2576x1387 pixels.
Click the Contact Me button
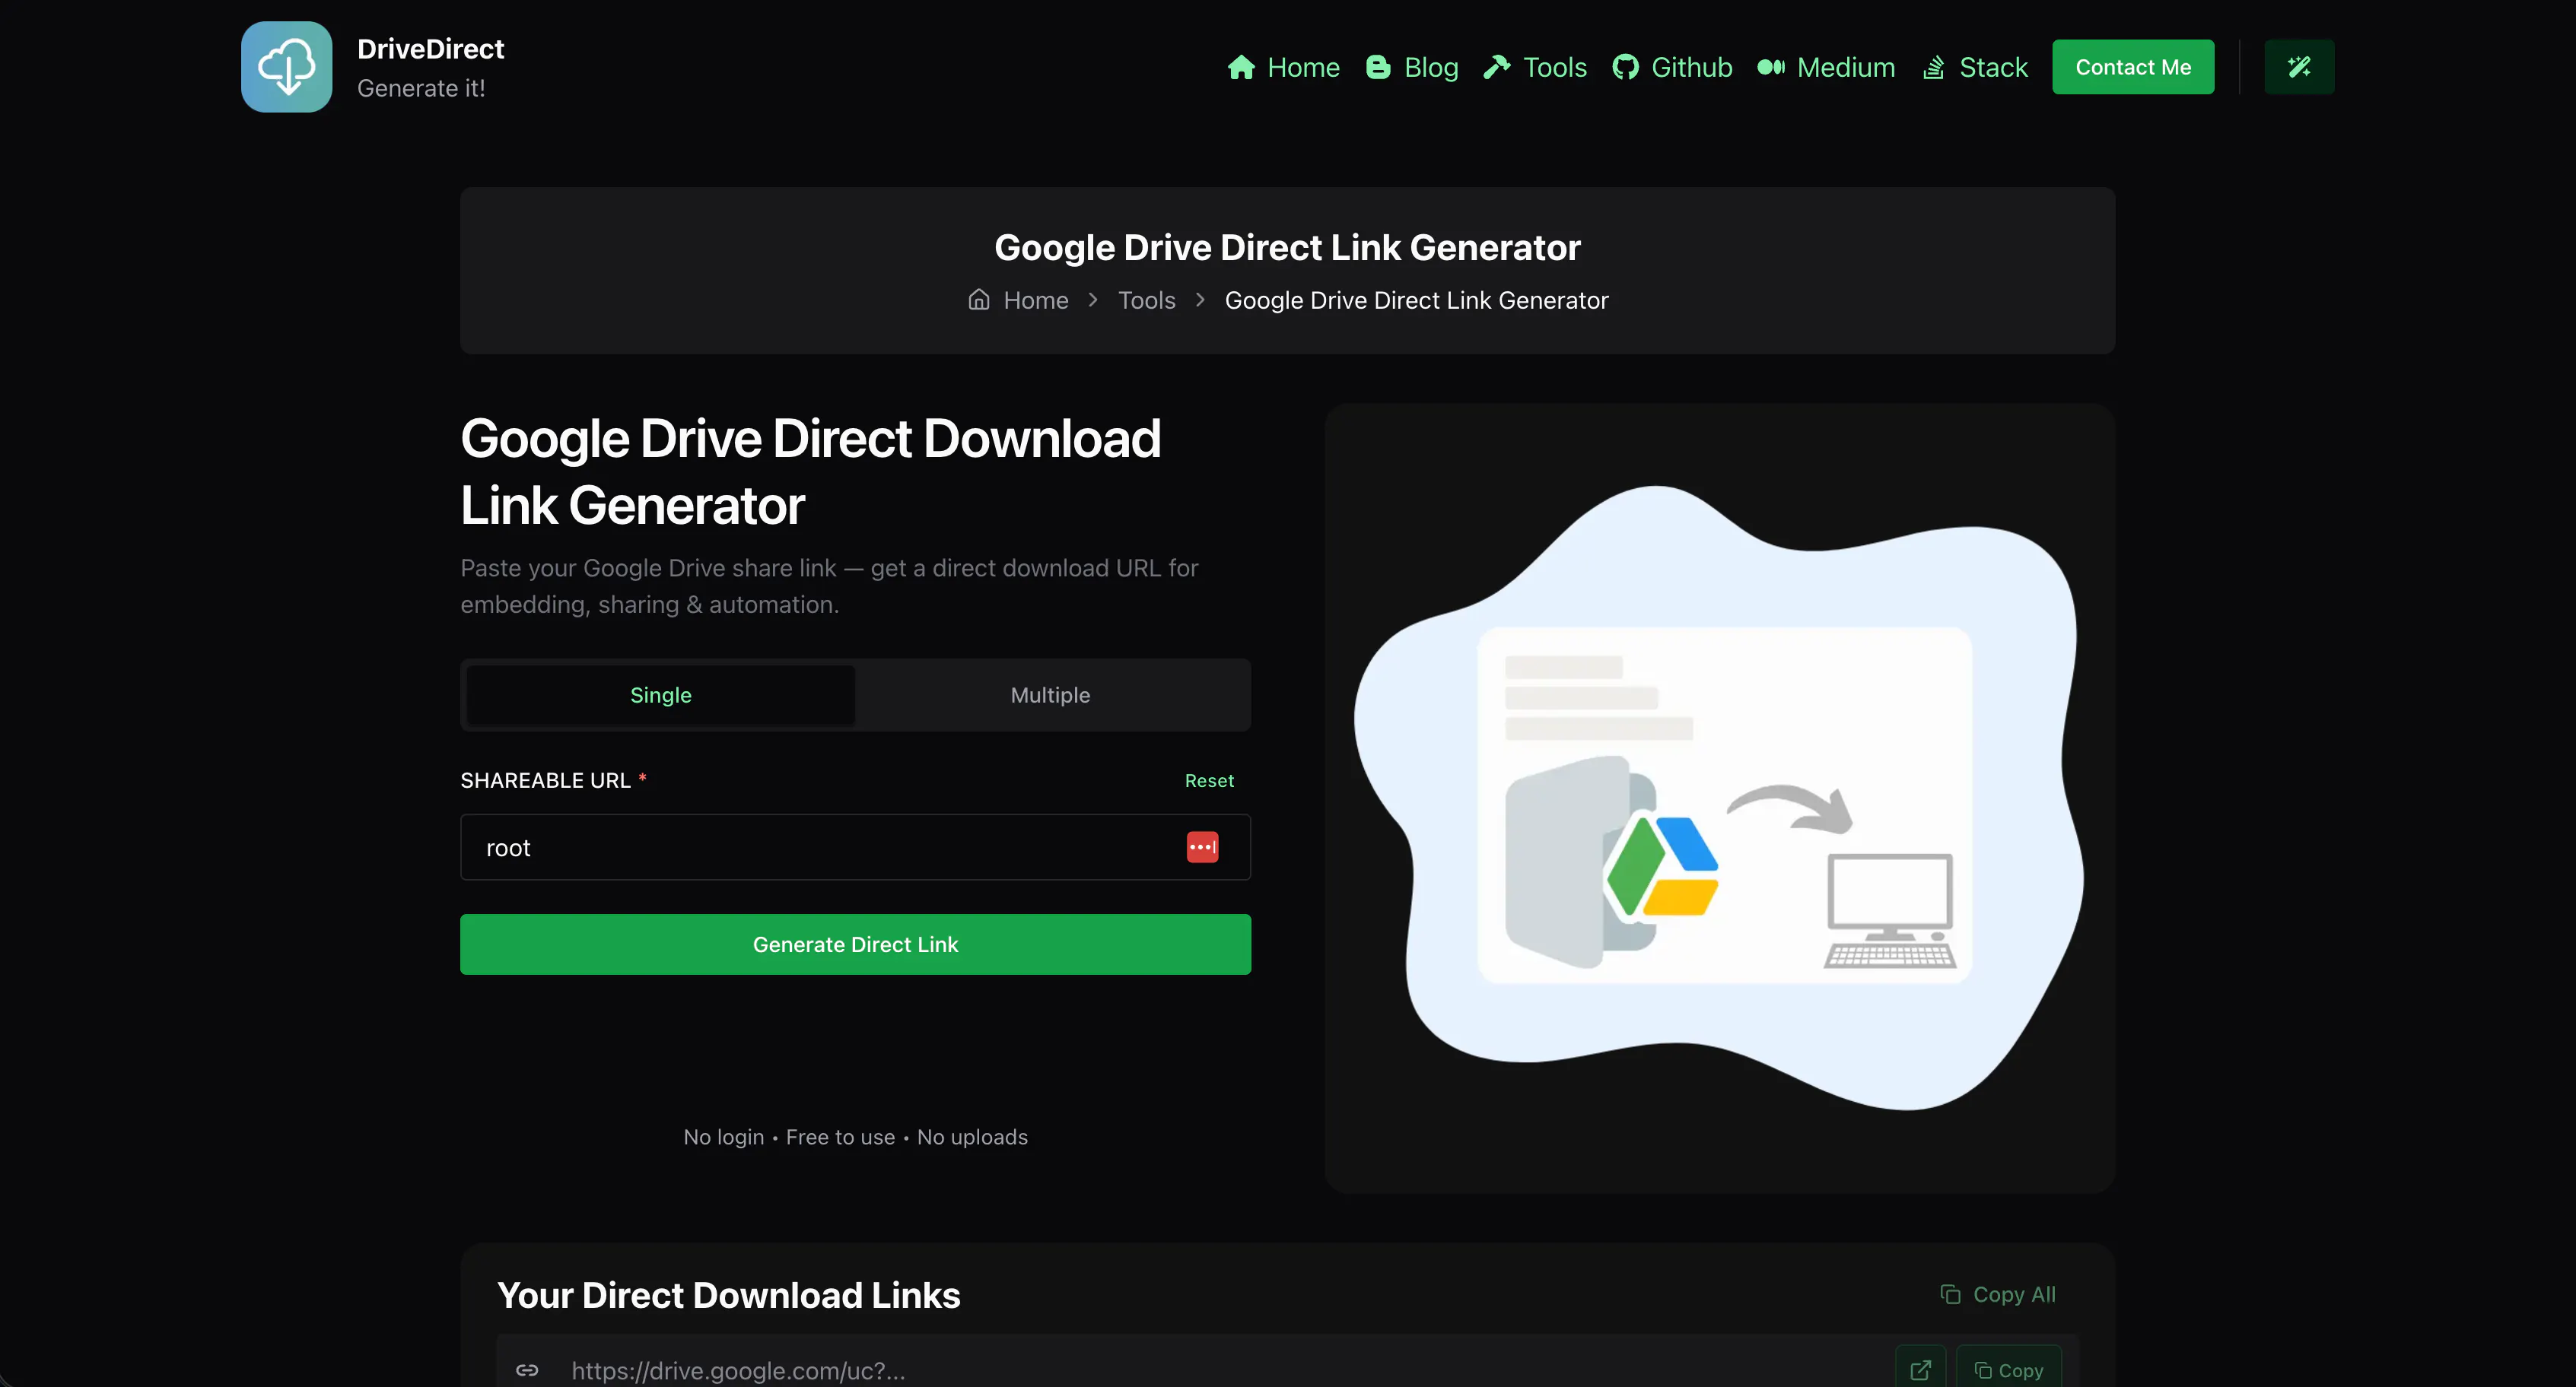coord(2133,67)
